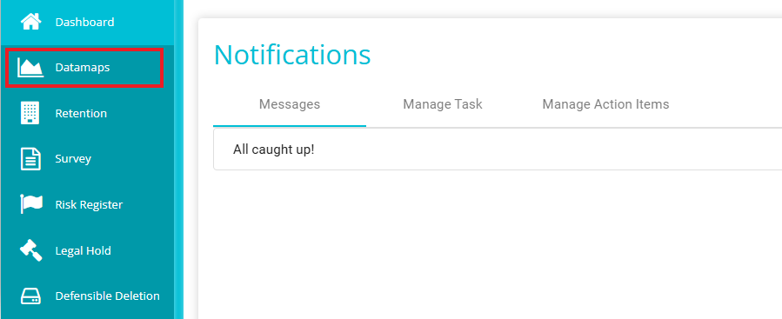This screenshot has height=319, width=782.
Task: Click the Notifications page heading
Action: click(x=292, y=55)
